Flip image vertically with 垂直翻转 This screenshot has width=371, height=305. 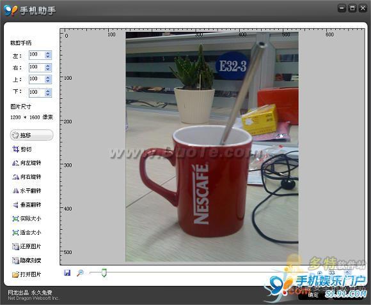(x=26, y=205)
